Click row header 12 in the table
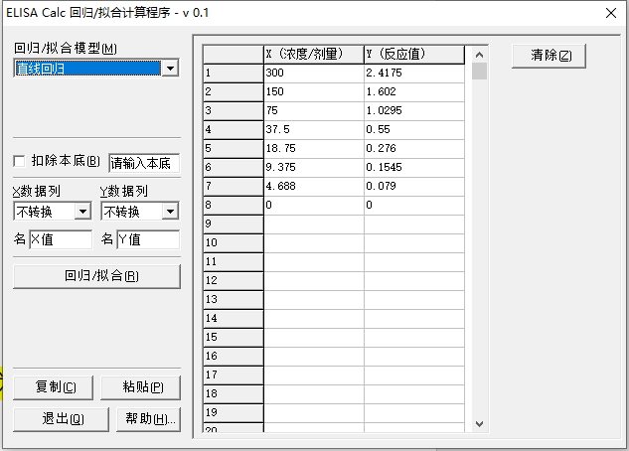 coord(234,280)
